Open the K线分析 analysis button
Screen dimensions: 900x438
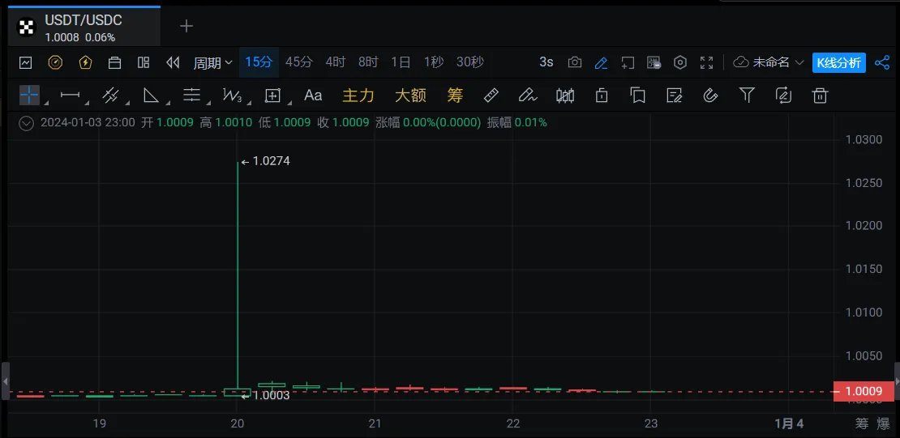(839, 62)
